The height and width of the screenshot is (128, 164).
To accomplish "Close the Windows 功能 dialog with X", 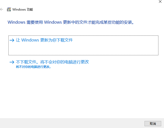I will tap(160, 2).
